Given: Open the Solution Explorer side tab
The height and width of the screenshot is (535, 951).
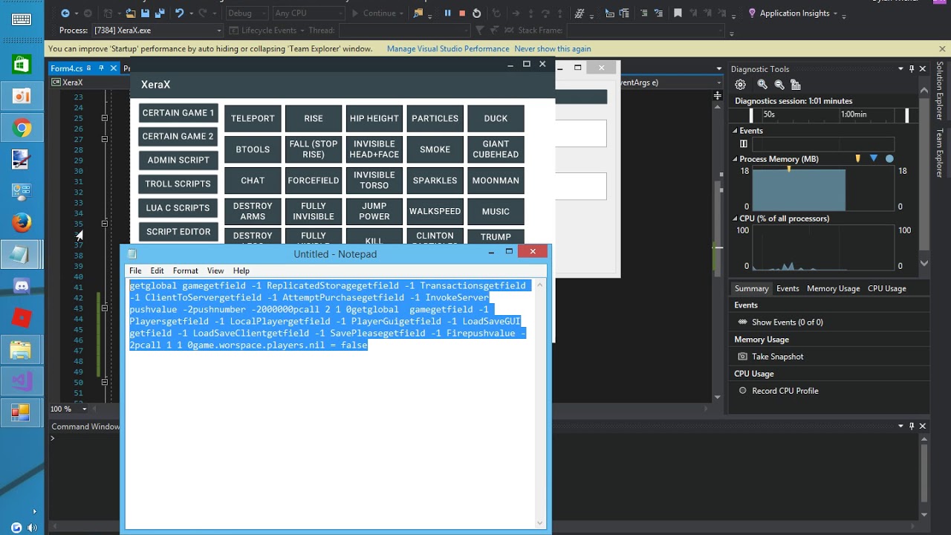Looking at the screenshot, I should (x=940, y=91).
